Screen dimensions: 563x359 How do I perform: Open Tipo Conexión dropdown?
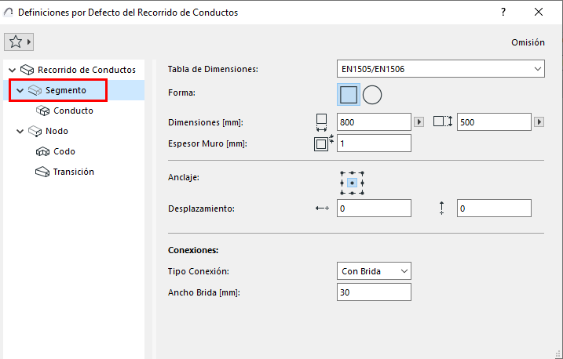pyautogui.click(x=374, y=271)
